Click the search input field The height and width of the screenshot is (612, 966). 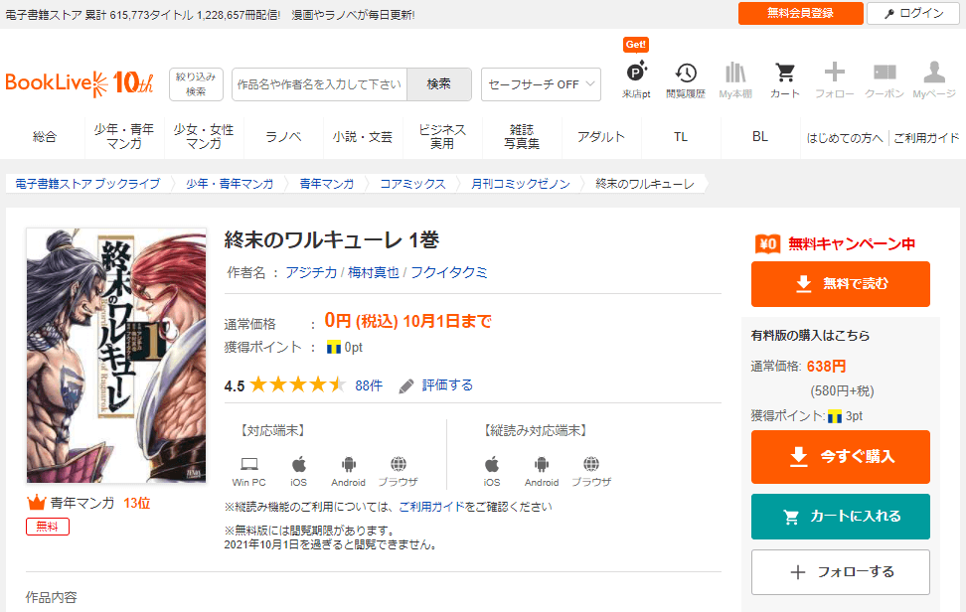coord(319,84)
